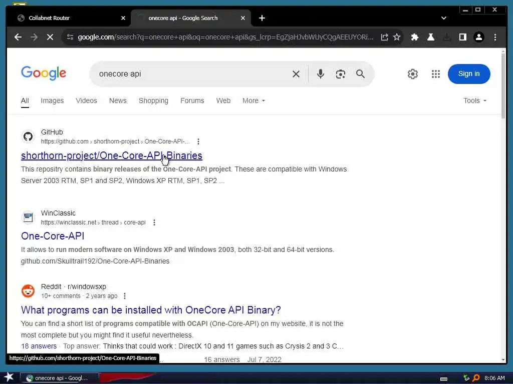Image resolution: width=513 pixels, height=384 pixels.
Task: Switch to Videos results
Action: coord(86,101)
